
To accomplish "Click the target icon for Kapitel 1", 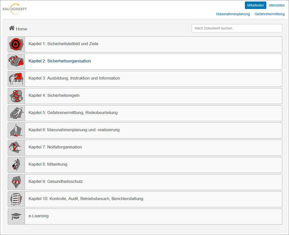I will (x=16, y=44).
